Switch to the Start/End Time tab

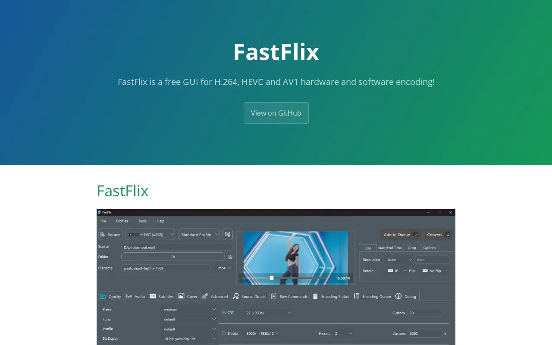(390, 248)
